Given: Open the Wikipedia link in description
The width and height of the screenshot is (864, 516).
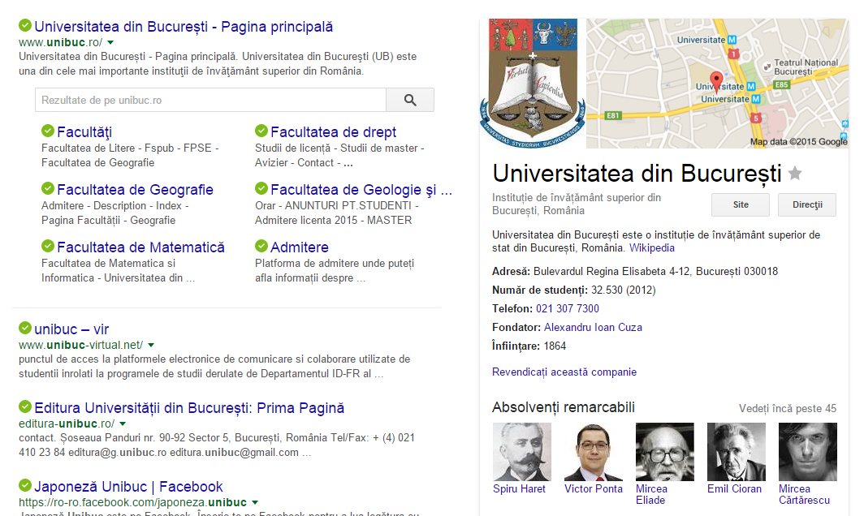Looking at the screenshot, I should (652, 247).
